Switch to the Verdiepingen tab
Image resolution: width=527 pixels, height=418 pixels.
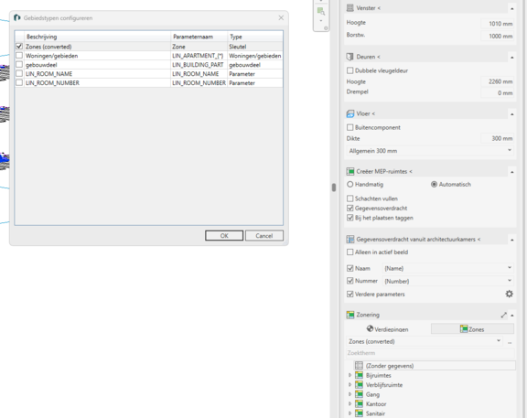click(x=388, y=329)
